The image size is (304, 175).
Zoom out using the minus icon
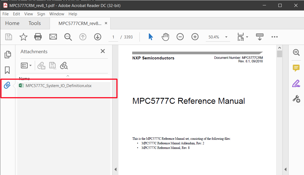(x=180, y=37)
